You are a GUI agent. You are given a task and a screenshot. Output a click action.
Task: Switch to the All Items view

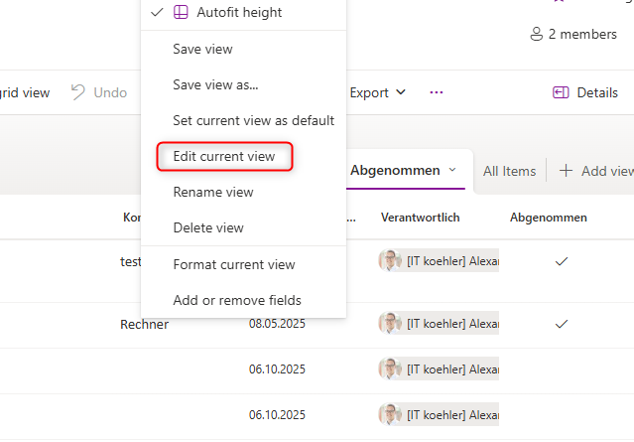click(x=509, y=171)
